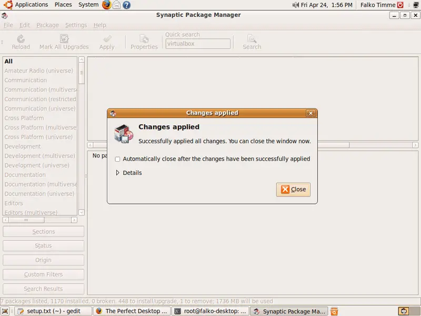
Task: Launch Firefox from the top panel
Action: coord(106,5)
